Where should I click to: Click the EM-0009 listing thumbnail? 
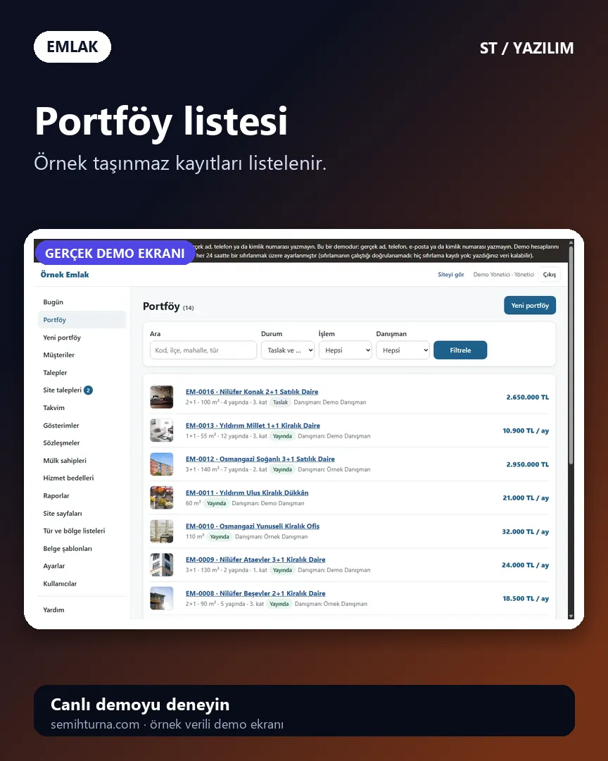click(x=161, y=565)
